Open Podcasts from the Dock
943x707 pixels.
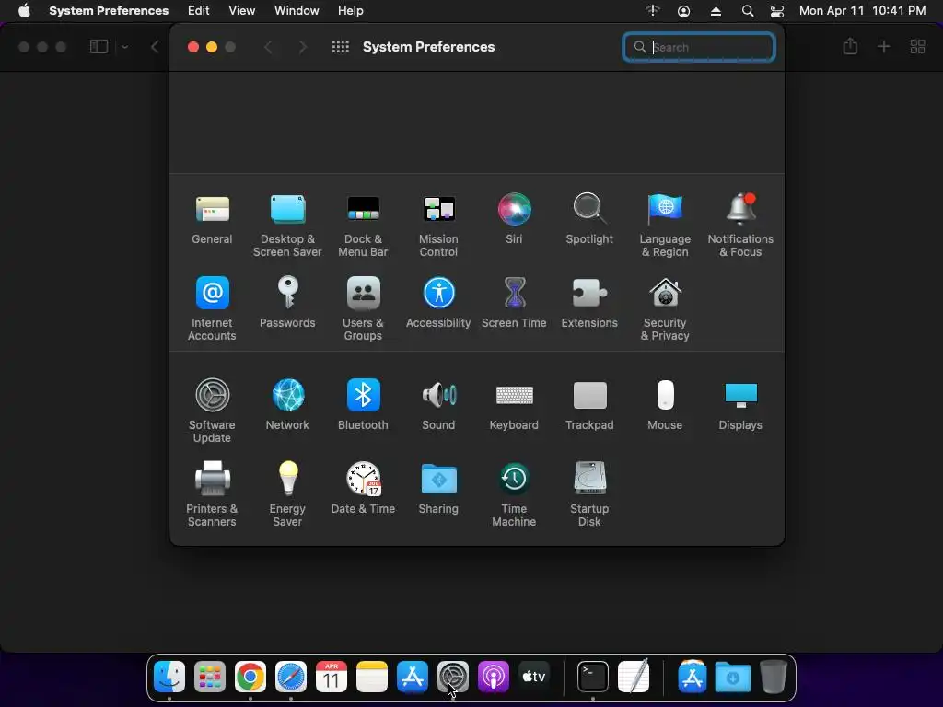pos(494,677)
